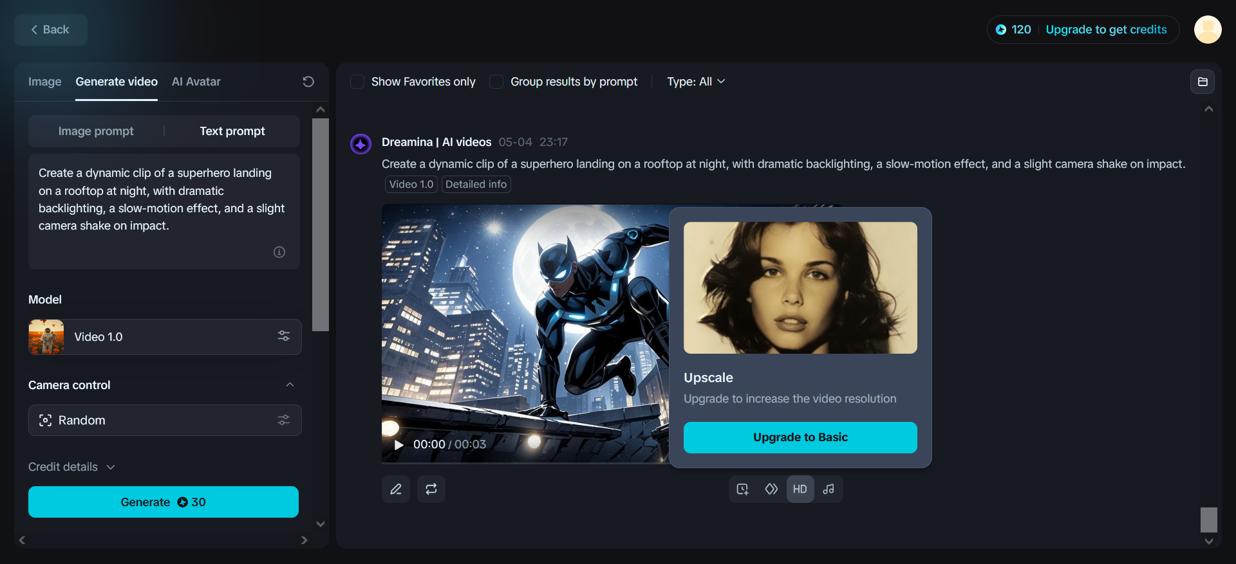The width and height of the screenshot is (1236, 564).
Task: Click the edit pencil icon below video
Action: pos(396,489)
